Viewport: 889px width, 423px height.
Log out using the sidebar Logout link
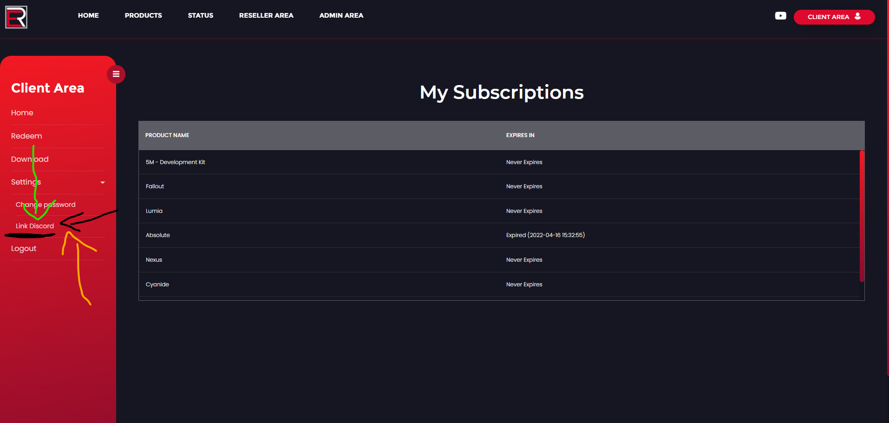[24, 249]
